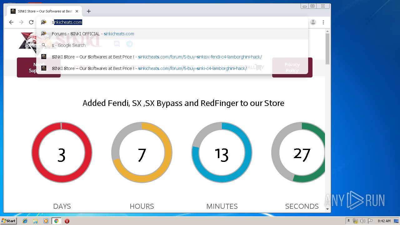Choose the Forums - SINKI OFFICIAL suggestion
The image size is (400, 225).
[172, 34]
